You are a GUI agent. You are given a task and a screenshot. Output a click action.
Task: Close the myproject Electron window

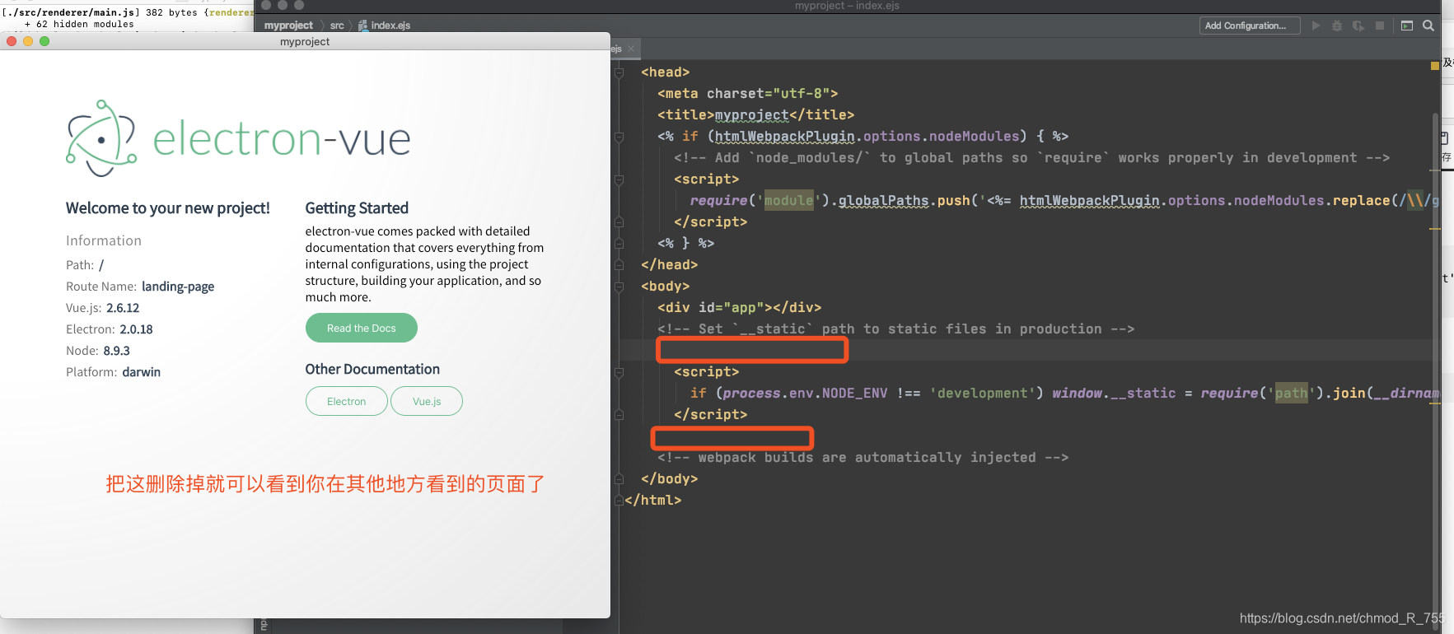coord(12,41)
